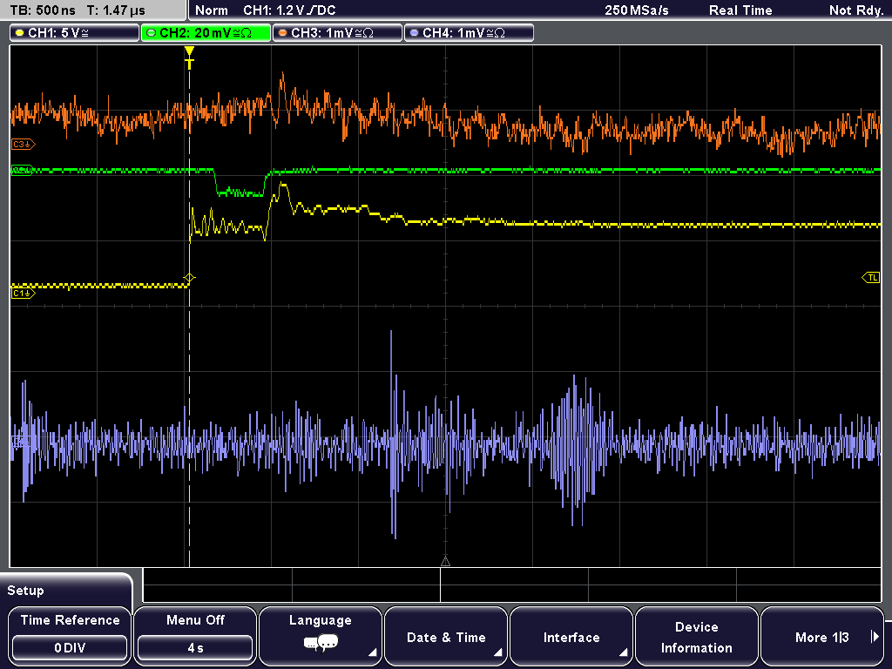Viewport: 892px width, 669px height.
Task: Select the CH3 1mV channel tab
Action: pyautogui.click(x=337, y=33)
